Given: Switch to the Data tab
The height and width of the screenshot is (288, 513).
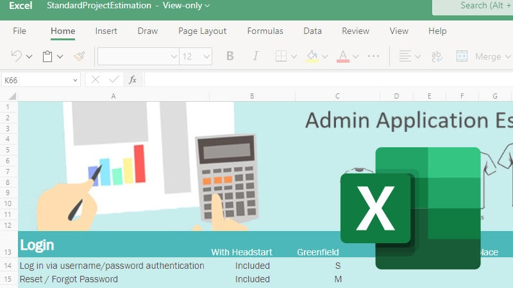Looking at the screenshot, I should 312,31.
